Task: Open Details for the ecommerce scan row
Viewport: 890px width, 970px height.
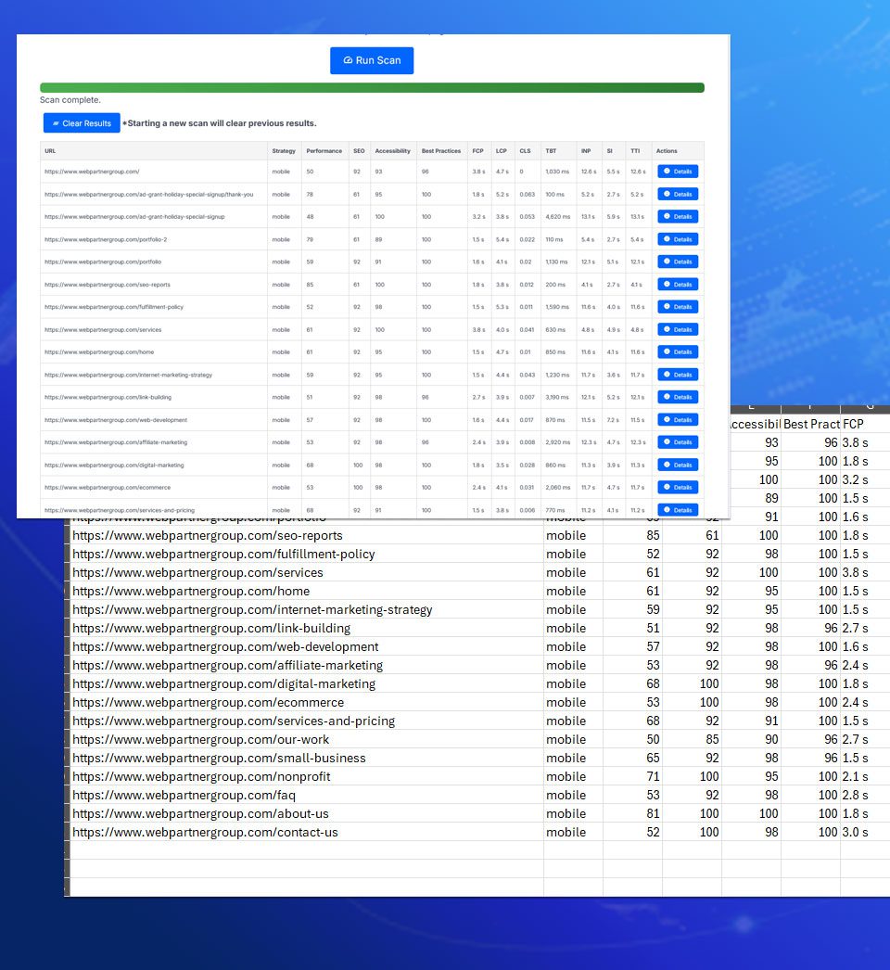Action: 678,488
